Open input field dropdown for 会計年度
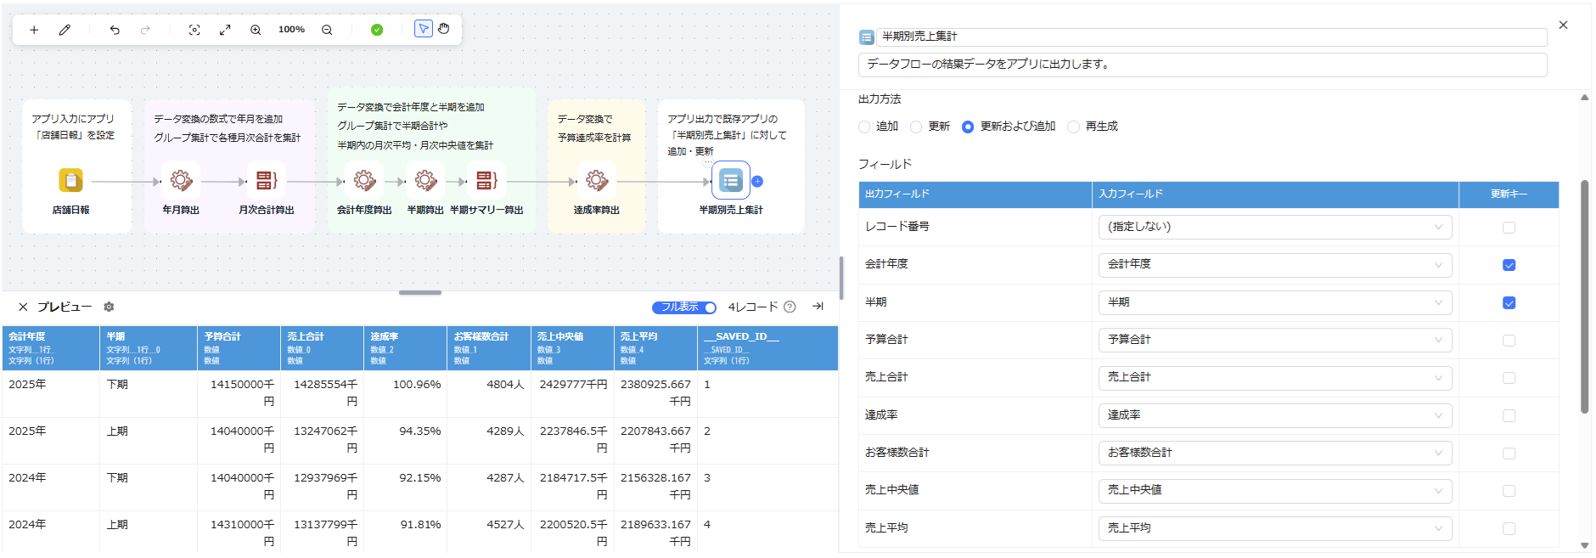 pos(1275,264)
